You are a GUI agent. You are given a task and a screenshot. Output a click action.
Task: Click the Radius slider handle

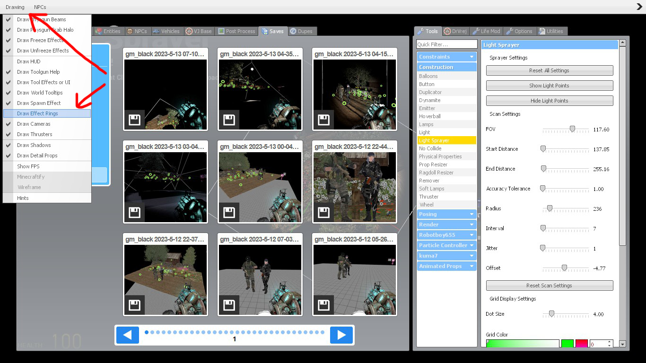click(x=550, y=208)
